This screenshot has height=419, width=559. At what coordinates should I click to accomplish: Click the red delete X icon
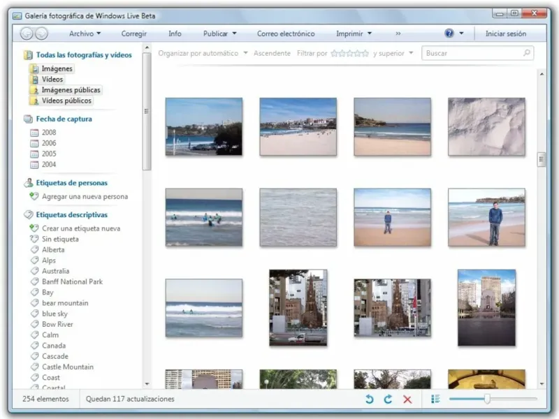point(407,399)
